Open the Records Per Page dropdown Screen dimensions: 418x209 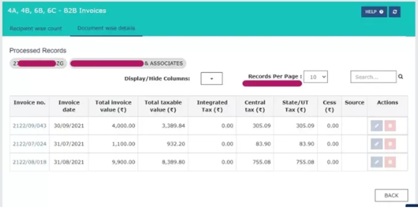coord(316,77)
